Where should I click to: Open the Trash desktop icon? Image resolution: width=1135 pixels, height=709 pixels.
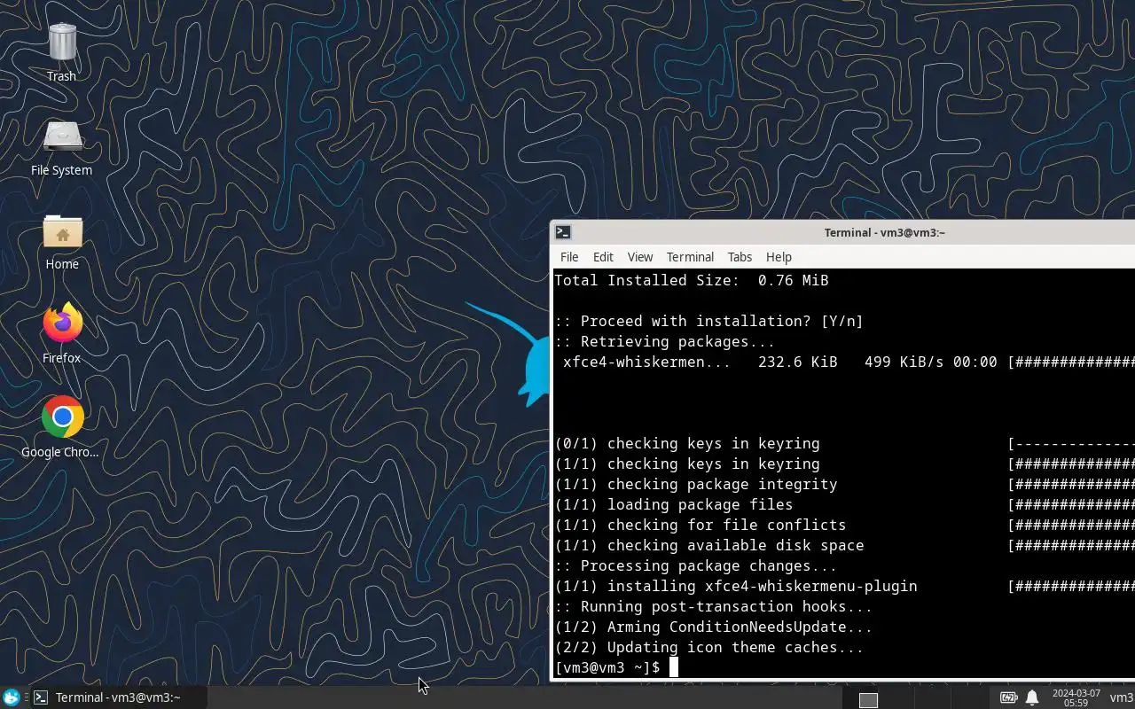coord(62,51)
